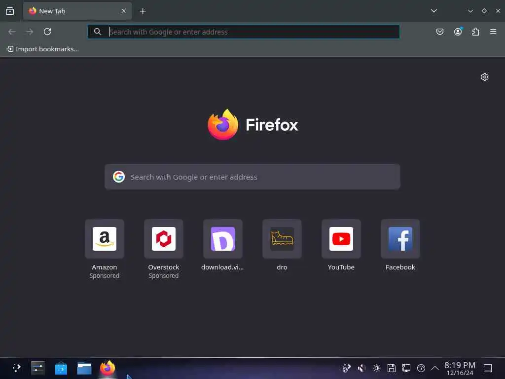Reload the current page
505x379 pixels.
[x=47, y=32]
